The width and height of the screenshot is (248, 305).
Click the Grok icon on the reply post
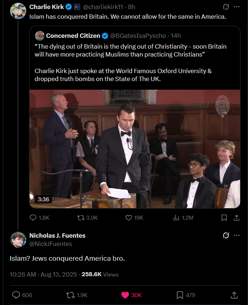tap(226, 236)
